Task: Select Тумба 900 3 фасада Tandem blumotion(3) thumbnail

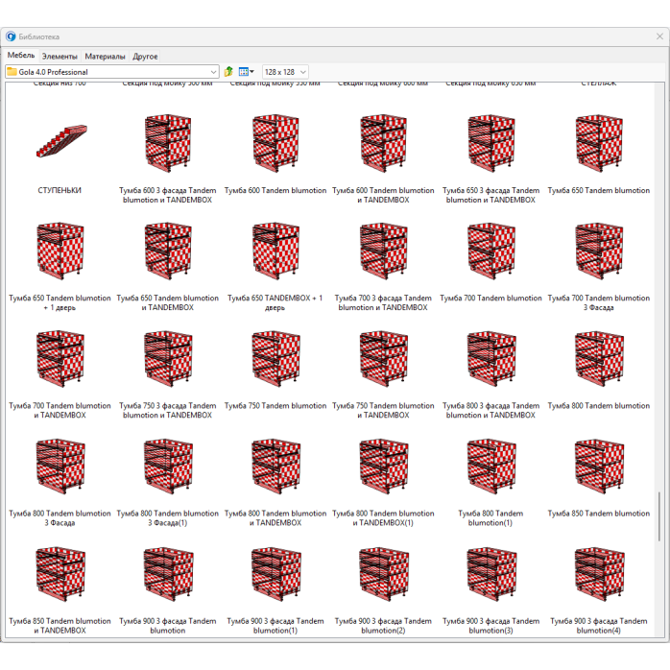Action: 491,574
